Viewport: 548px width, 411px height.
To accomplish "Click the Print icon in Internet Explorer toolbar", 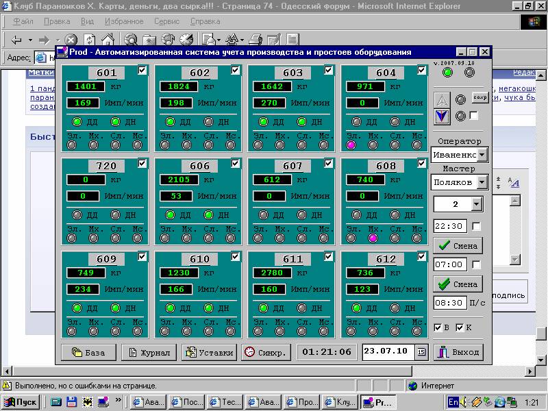I will coord(256,40).
